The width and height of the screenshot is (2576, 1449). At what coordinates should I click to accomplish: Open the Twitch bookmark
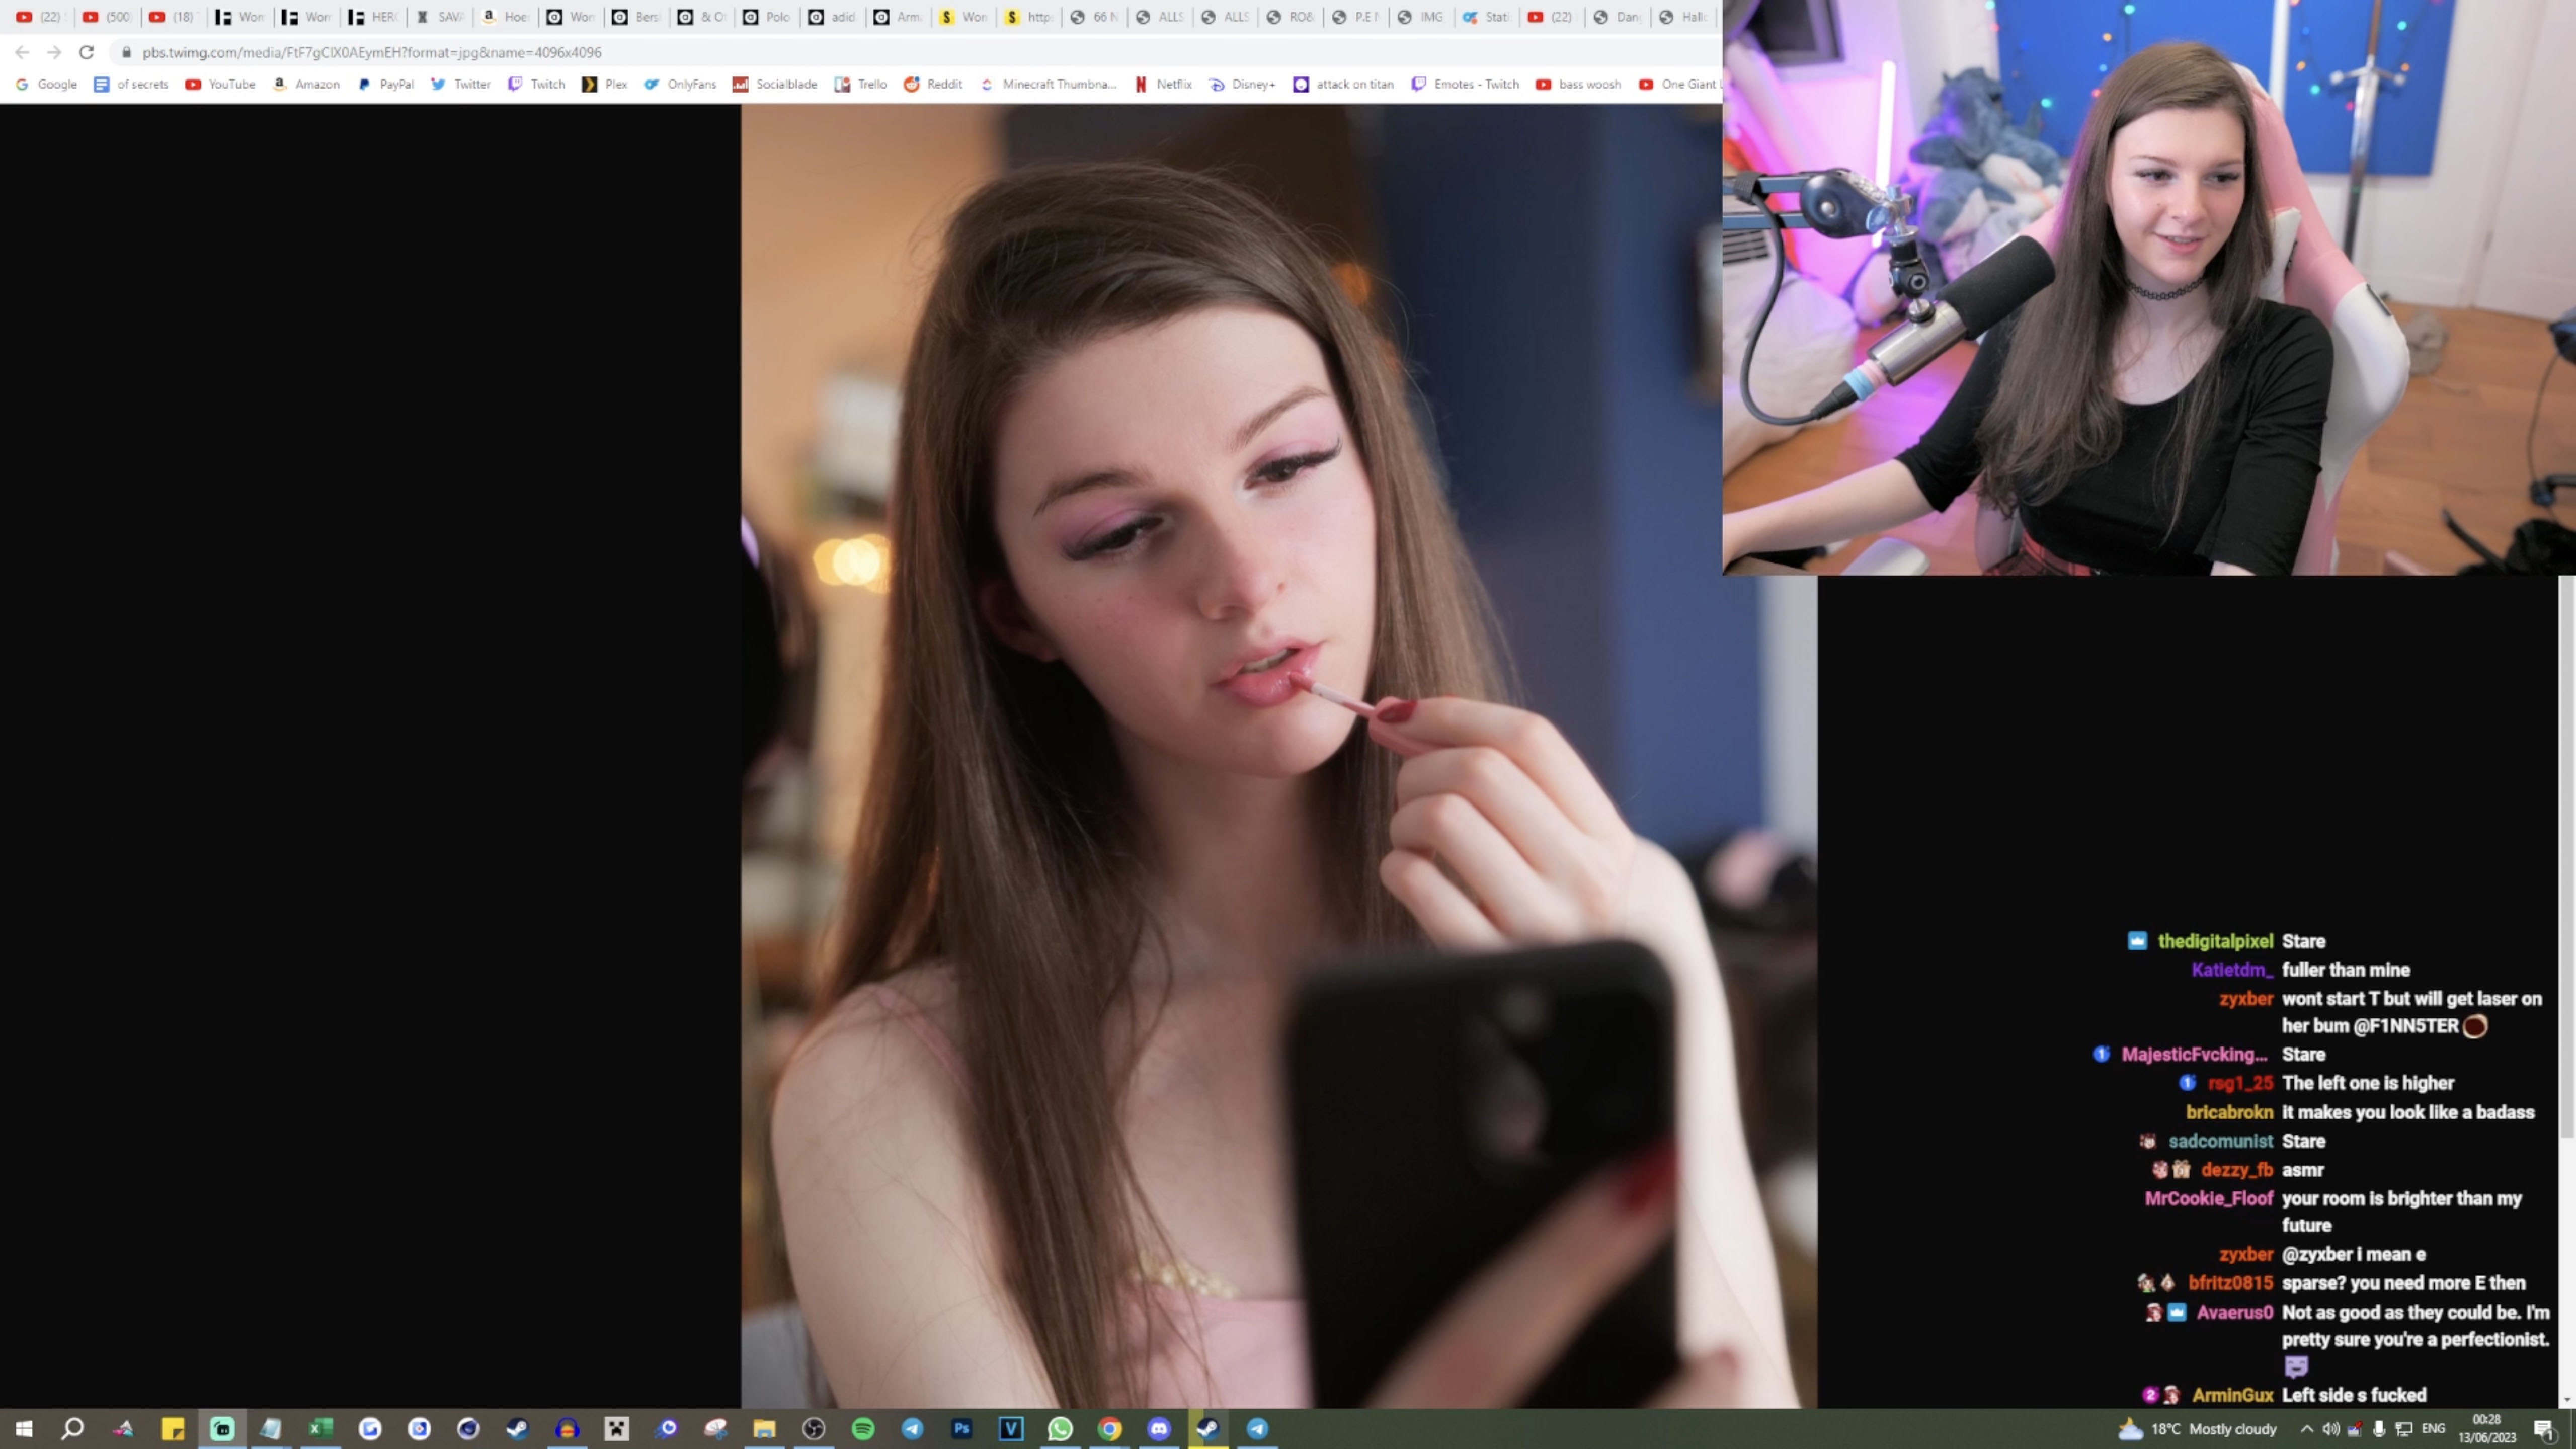[536, 84]
